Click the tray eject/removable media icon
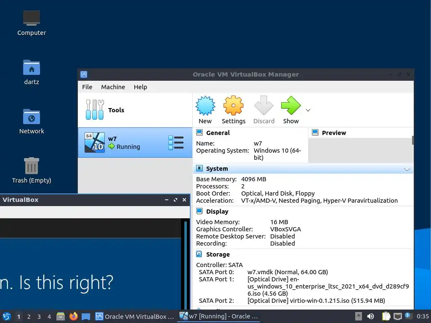Screen dimensions: 431x323 click(359, 316)
